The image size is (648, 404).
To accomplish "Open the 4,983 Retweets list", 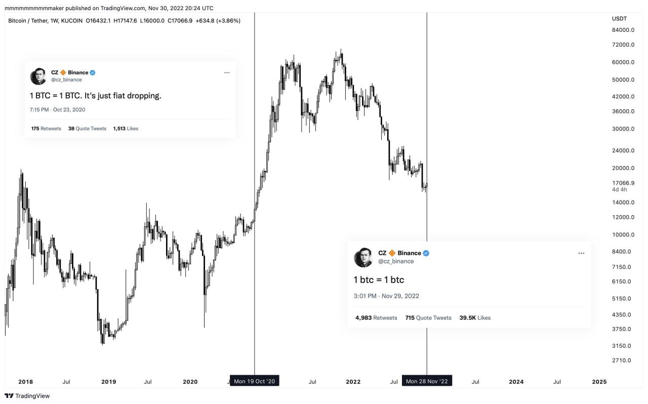I will (x=376, y=318).
